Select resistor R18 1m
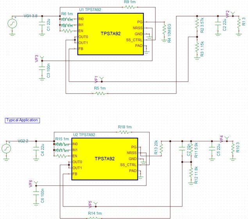 click(124, 132)
